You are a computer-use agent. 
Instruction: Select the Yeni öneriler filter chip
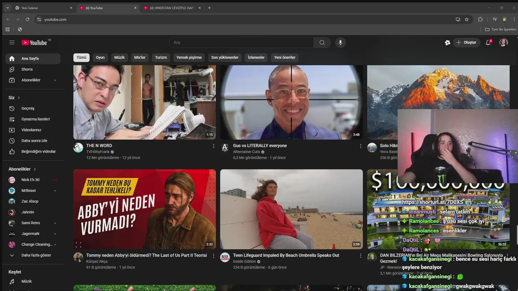pos(285,57)
